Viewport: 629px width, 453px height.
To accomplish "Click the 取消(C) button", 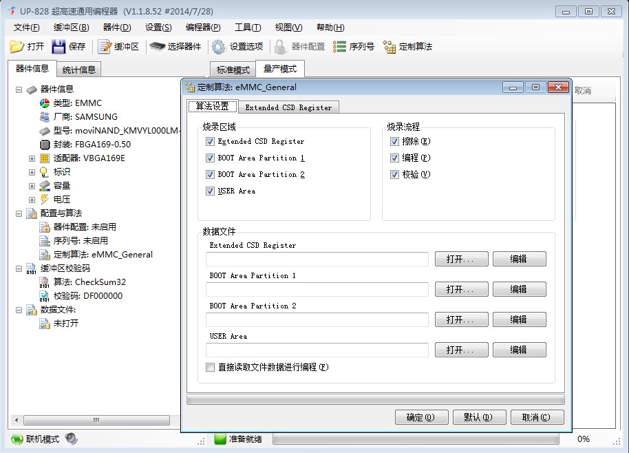I will (x=537, y=417).
